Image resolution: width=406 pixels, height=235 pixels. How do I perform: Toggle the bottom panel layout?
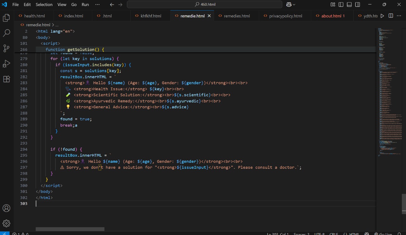[x=349, y=4]
